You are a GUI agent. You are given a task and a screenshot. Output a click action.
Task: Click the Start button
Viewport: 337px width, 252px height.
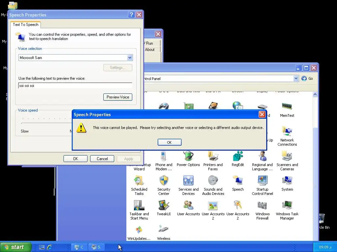16,247
